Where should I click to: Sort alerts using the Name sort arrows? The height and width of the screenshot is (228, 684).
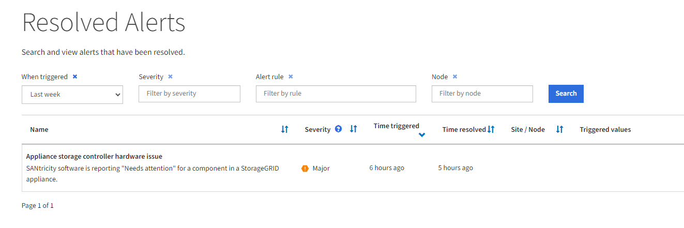(284, 129)
